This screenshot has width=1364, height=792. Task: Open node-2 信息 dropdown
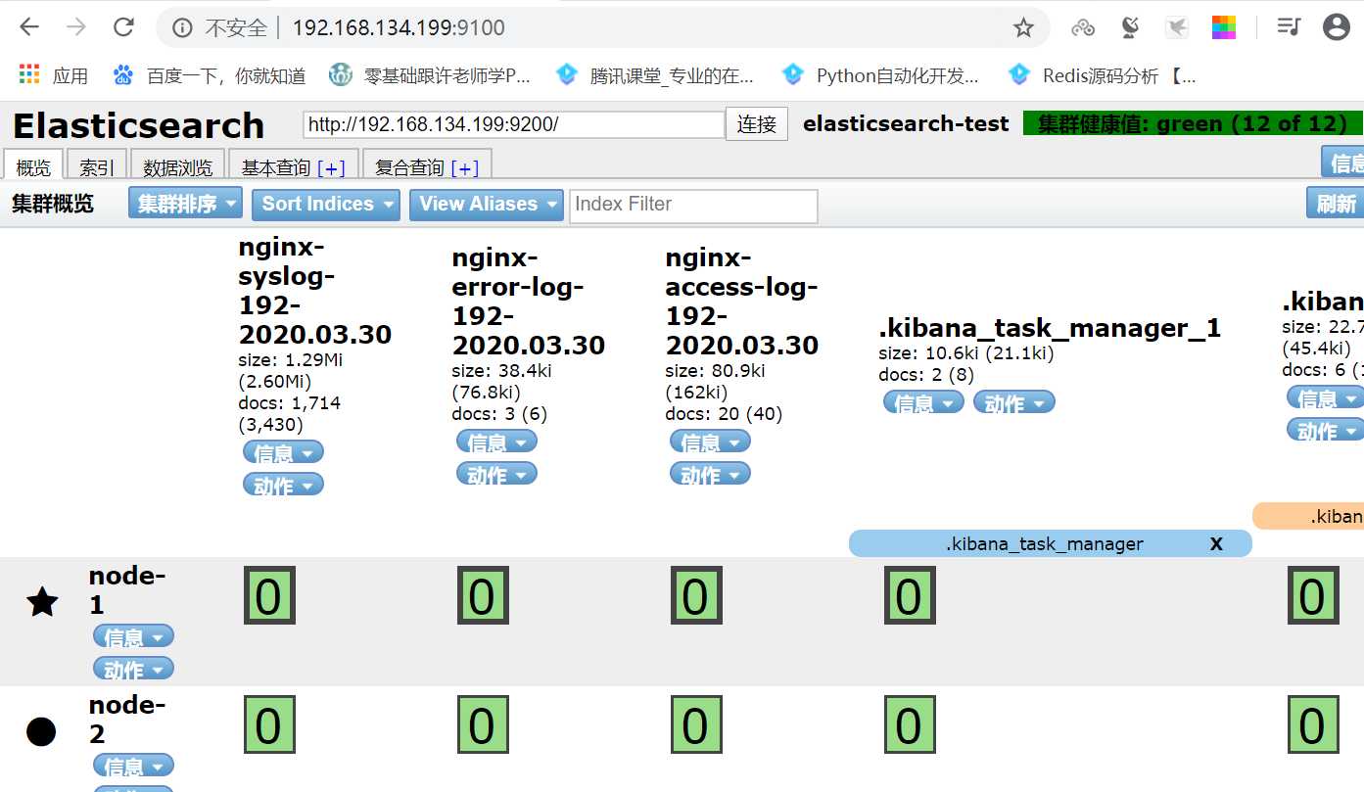[133, 766]
